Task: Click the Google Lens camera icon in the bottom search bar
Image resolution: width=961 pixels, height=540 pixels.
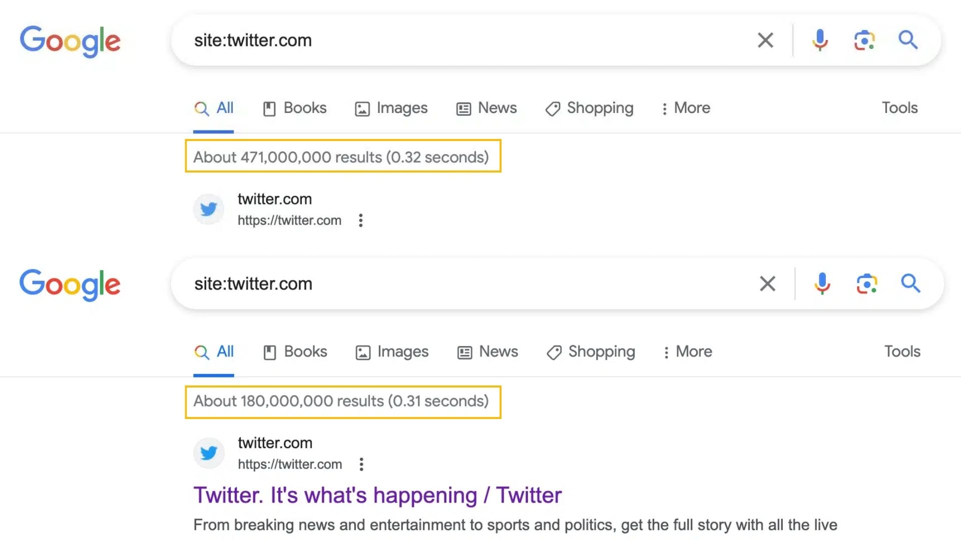Action: pos(867,283)
